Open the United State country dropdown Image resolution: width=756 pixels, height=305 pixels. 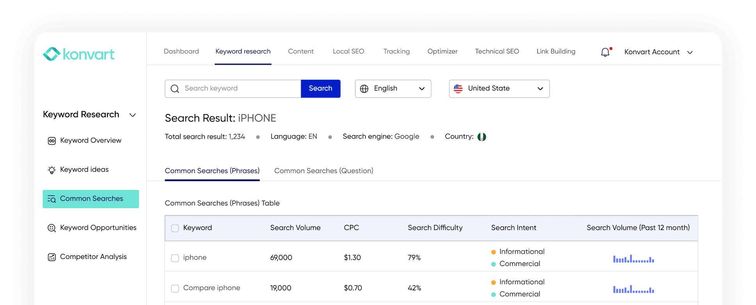(x=499, y=89)
